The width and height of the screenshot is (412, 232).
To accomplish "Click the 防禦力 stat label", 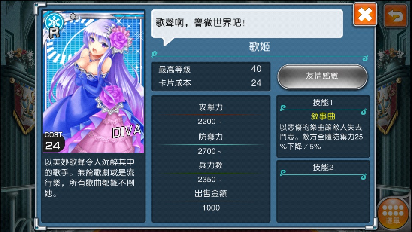I will 211,137.
